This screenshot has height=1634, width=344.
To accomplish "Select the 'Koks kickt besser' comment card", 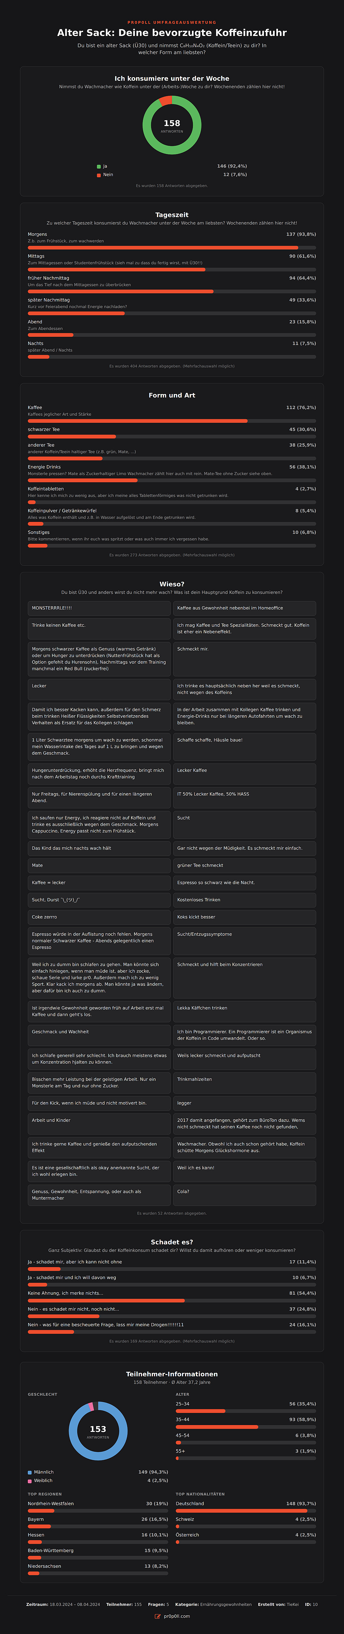I will [x=244, y=917].
